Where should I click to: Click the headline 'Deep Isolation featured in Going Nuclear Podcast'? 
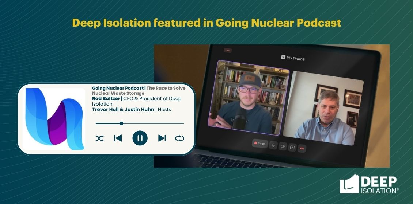coord(206,23)
